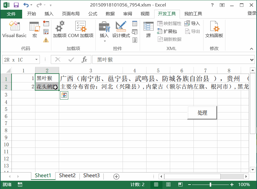Click the zoom slider handle
The width and height of the screenshot is (257, 189).
tap(210, 185)
